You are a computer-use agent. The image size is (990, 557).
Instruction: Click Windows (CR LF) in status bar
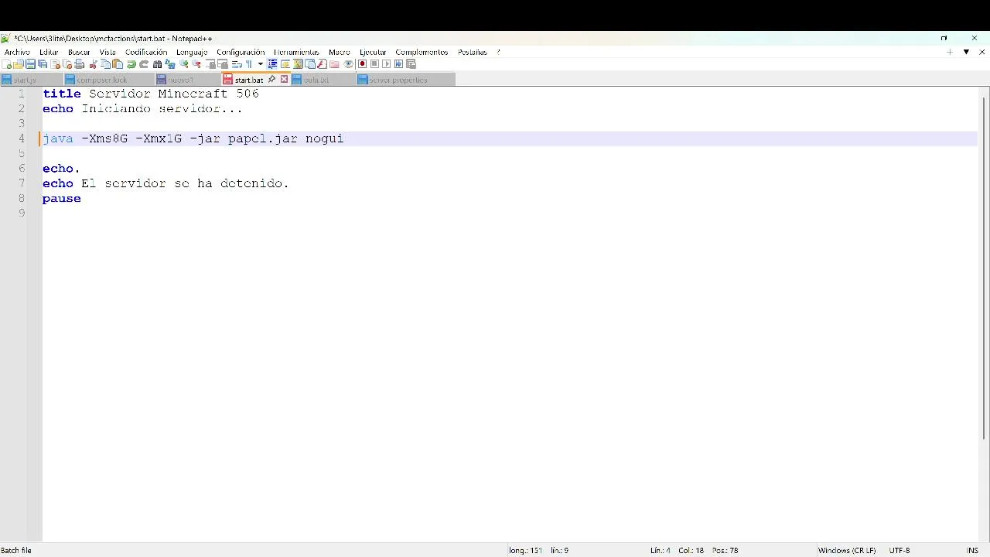pyautogui.click(x=847, y=550)
